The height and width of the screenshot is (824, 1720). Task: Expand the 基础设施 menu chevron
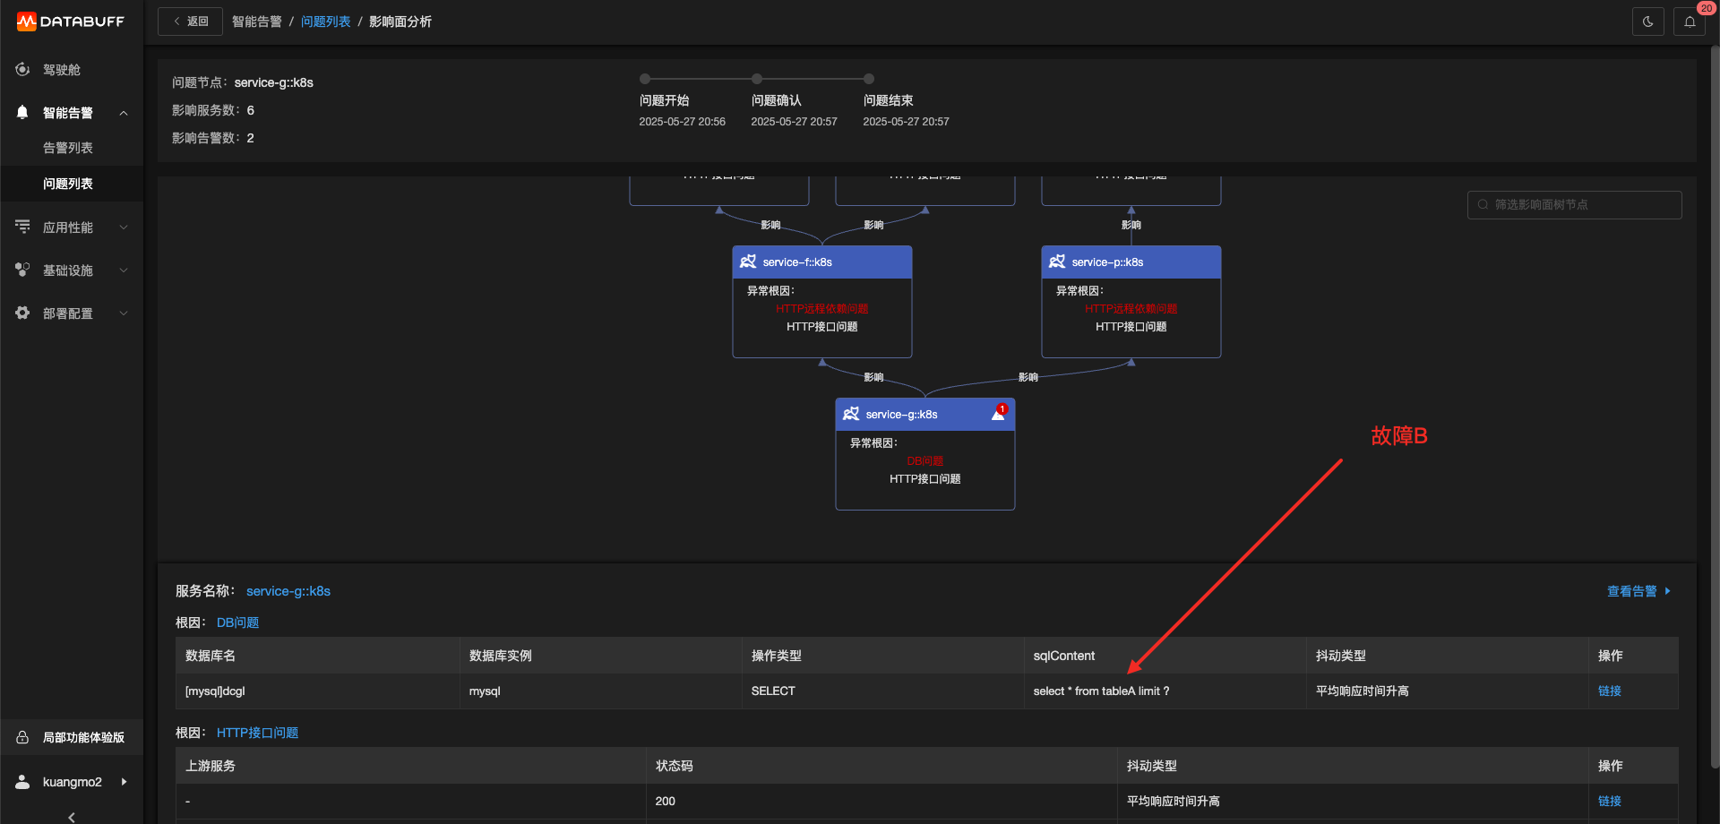click(x=124, y=270)
